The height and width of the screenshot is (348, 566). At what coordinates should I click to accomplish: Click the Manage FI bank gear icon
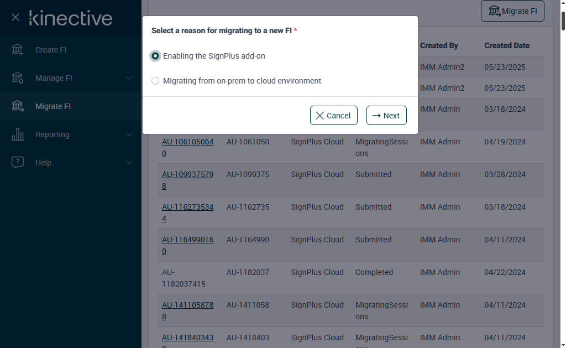(x=17, y=77)
